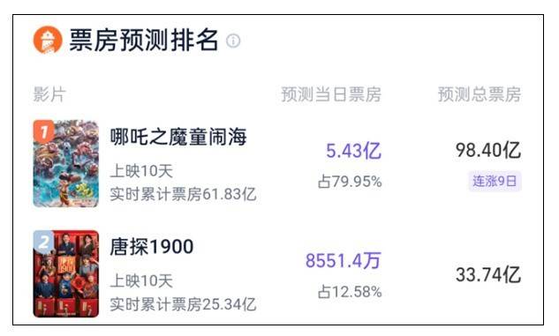The width and height of the screenshot is (559, 336).
Task: Click the 预测当日票房 column header
Action: click(x=331, y=94)
